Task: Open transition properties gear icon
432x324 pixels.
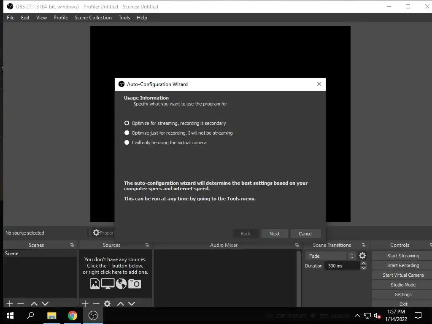Action: pos(362,256)
